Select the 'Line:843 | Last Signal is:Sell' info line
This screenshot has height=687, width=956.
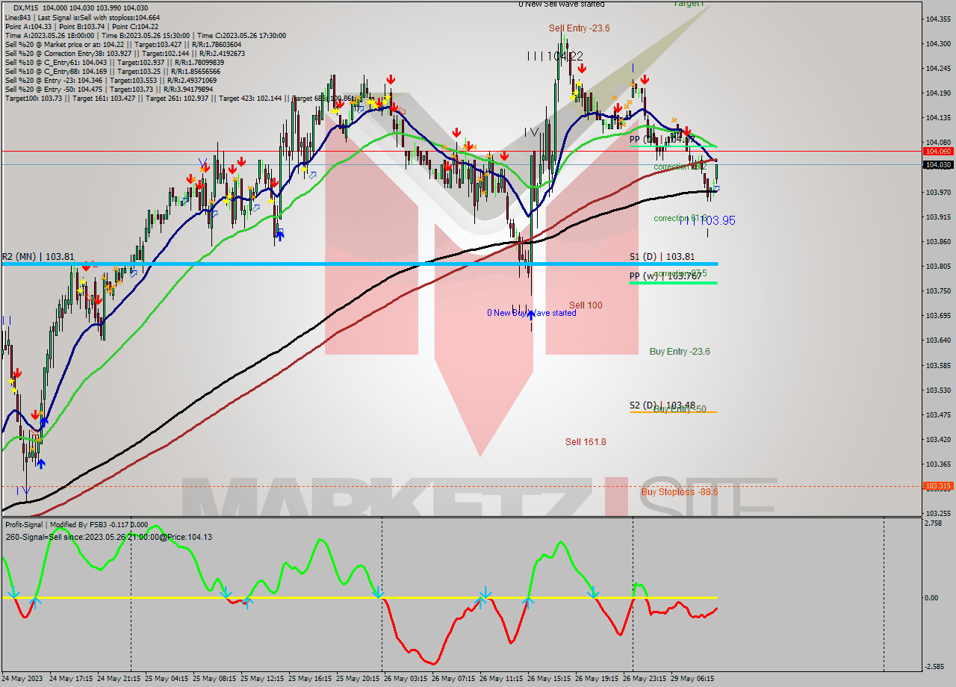point(82,17)
